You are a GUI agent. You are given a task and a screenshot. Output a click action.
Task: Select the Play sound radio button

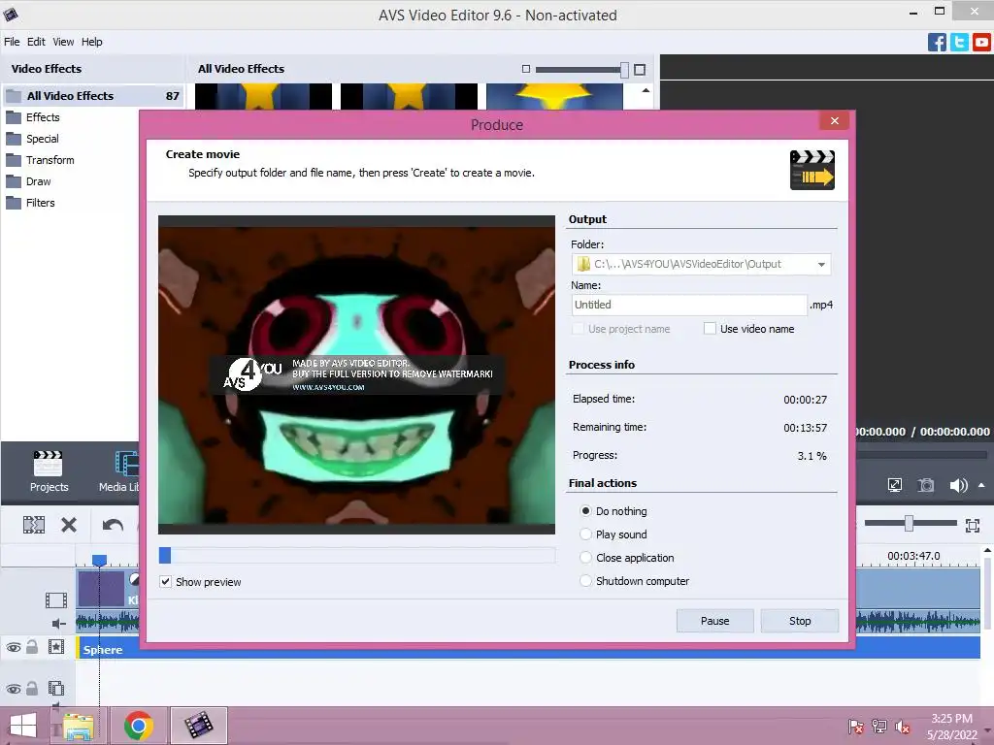[585, 534]
